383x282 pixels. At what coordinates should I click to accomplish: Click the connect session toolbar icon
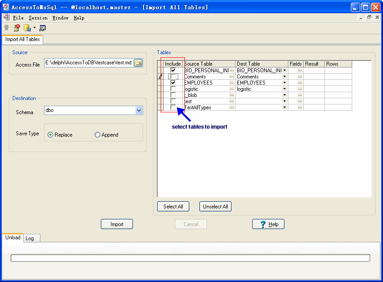point(7,28)
